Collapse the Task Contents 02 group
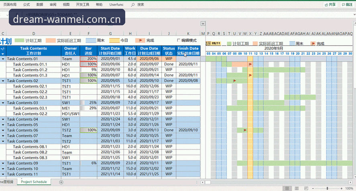 pos(3,81)
